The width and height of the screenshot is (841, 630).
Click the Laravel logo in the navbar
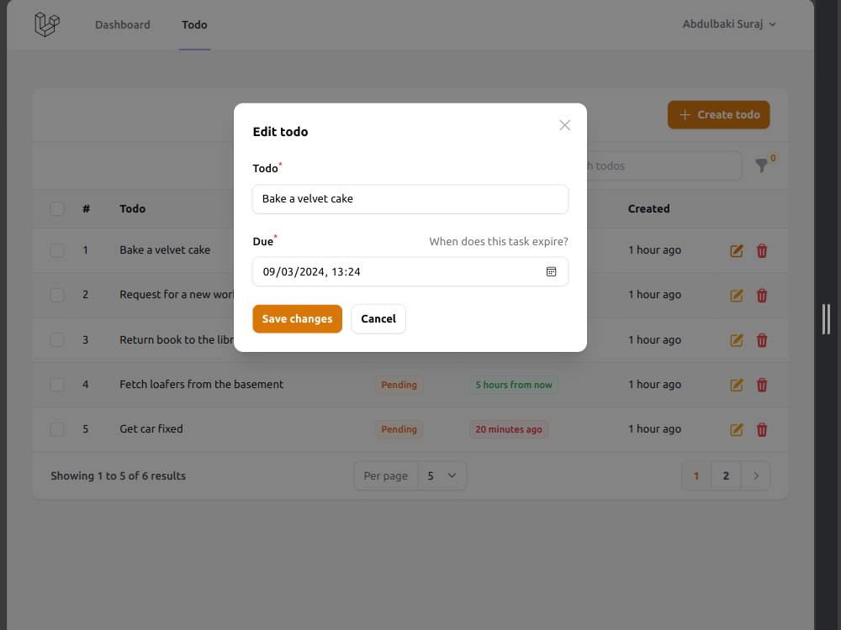coord(46,24)
